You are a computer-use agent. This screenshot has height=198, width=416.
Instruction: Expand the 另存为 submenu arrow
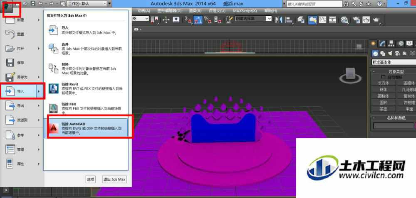click(x=39, y=77)
